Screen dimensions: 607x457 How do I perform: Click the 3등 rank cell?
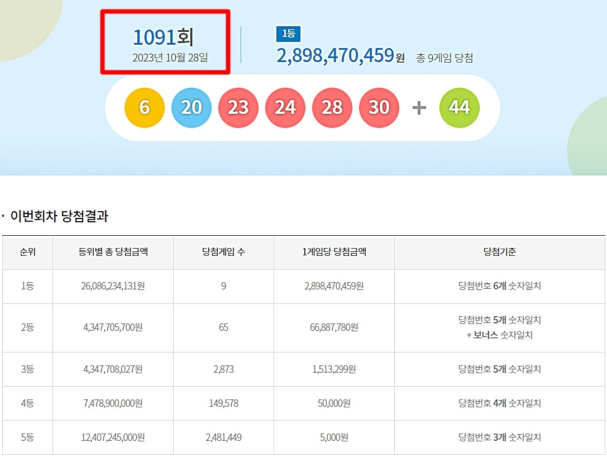pyautogui.click(x=27, y=369)
